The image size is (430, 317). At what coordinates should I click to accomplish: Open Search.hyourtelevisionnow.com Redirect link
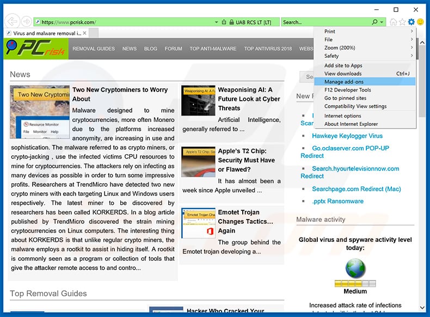pos(349,172)
